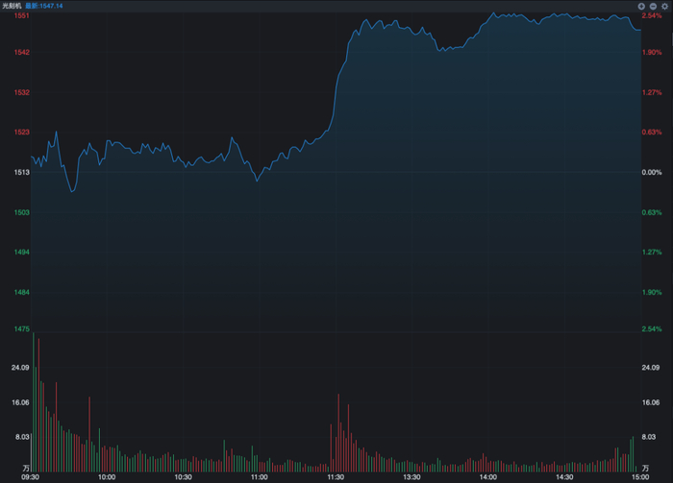Click the 24.09 volume label on left axis
673x483 pixels.
click(20, 367)
